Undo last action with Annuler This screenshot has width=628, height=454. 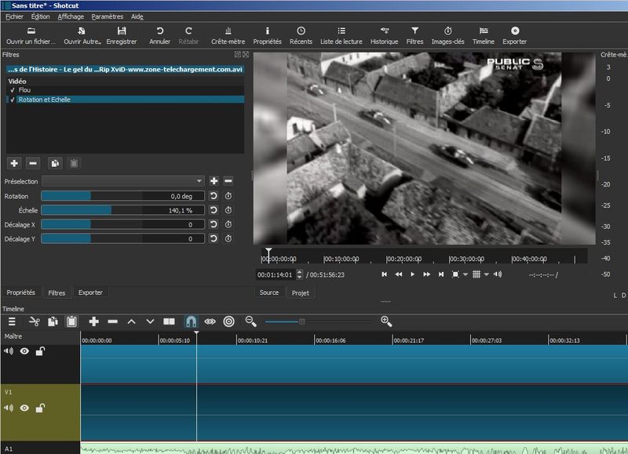[x=159, y=35]
